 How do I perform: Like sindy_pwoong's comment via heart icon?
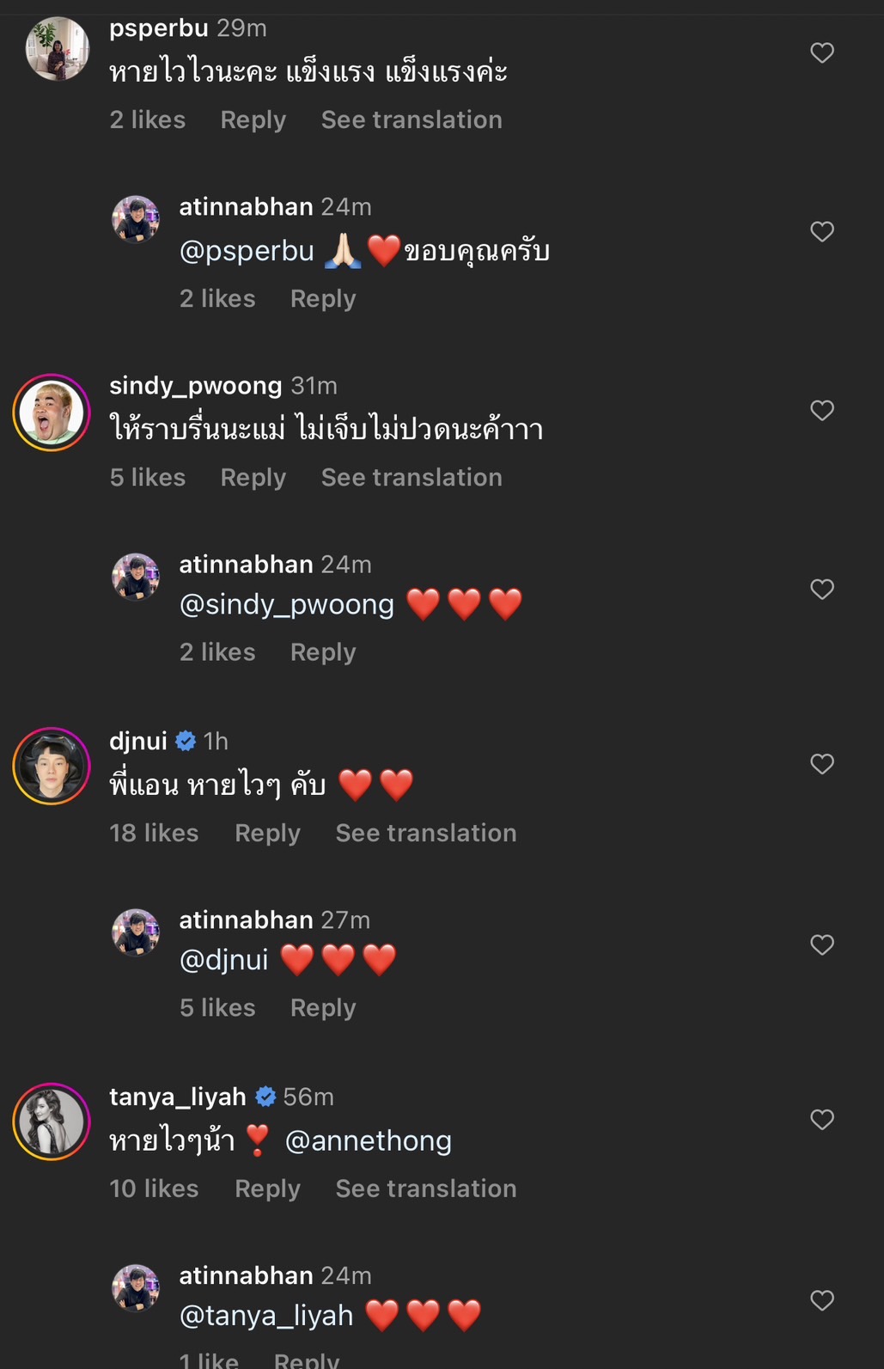click(x=821, y=411)
